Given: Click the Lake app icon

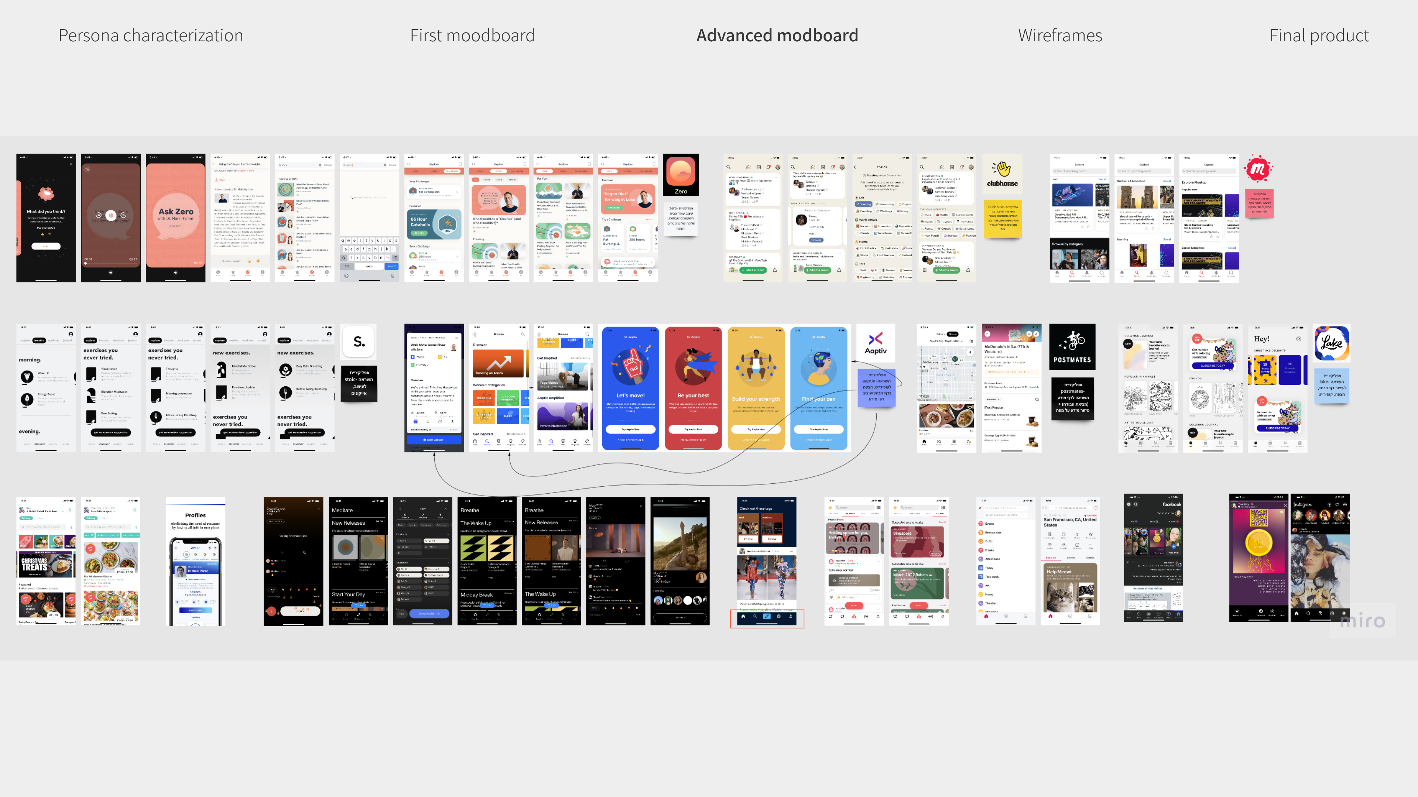Looking at the screenshot, I should pyautogui.click(x=1332, y=343).
